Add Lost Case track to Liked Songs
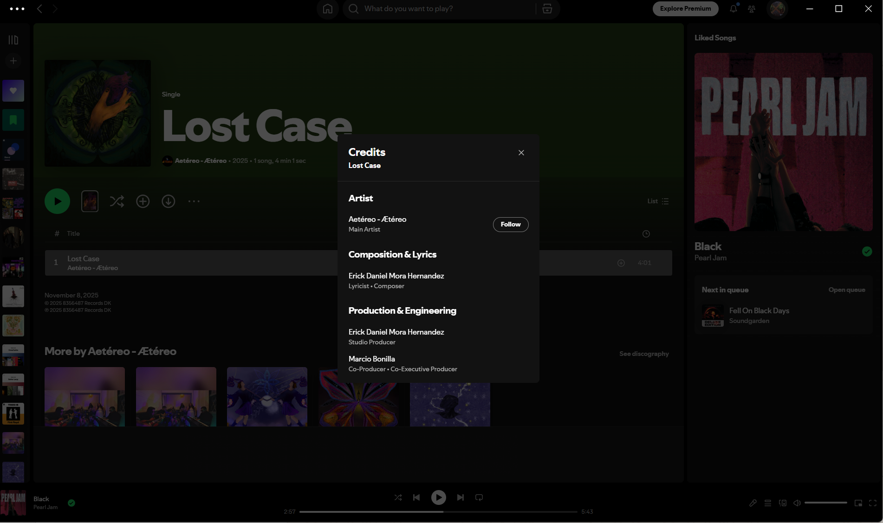The image size is (883, 523). click(621, 263)
